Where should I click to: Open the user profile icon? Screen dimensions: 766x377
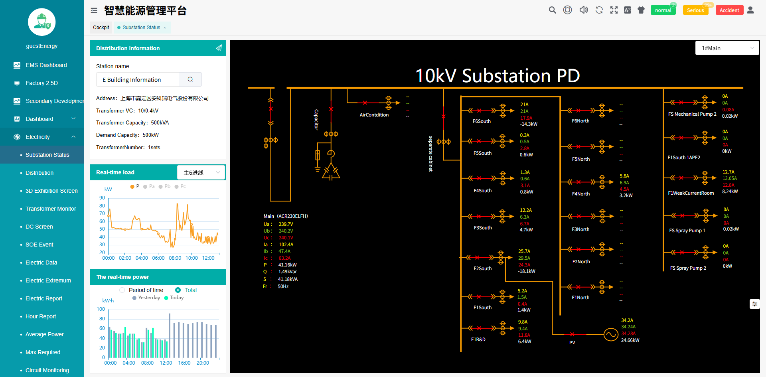(750, 10)
